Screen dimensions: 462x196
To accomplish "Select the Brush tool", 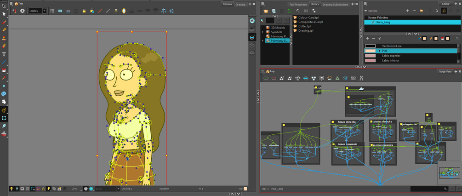I will point(4,22).
